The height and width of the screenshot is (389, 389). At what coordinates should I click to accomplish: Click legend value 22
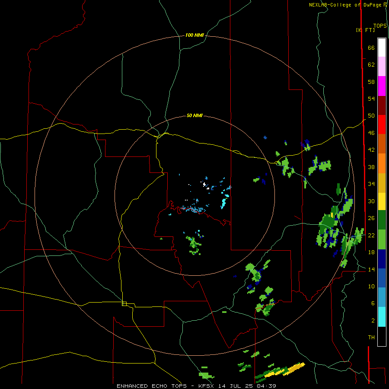(371, 235)
